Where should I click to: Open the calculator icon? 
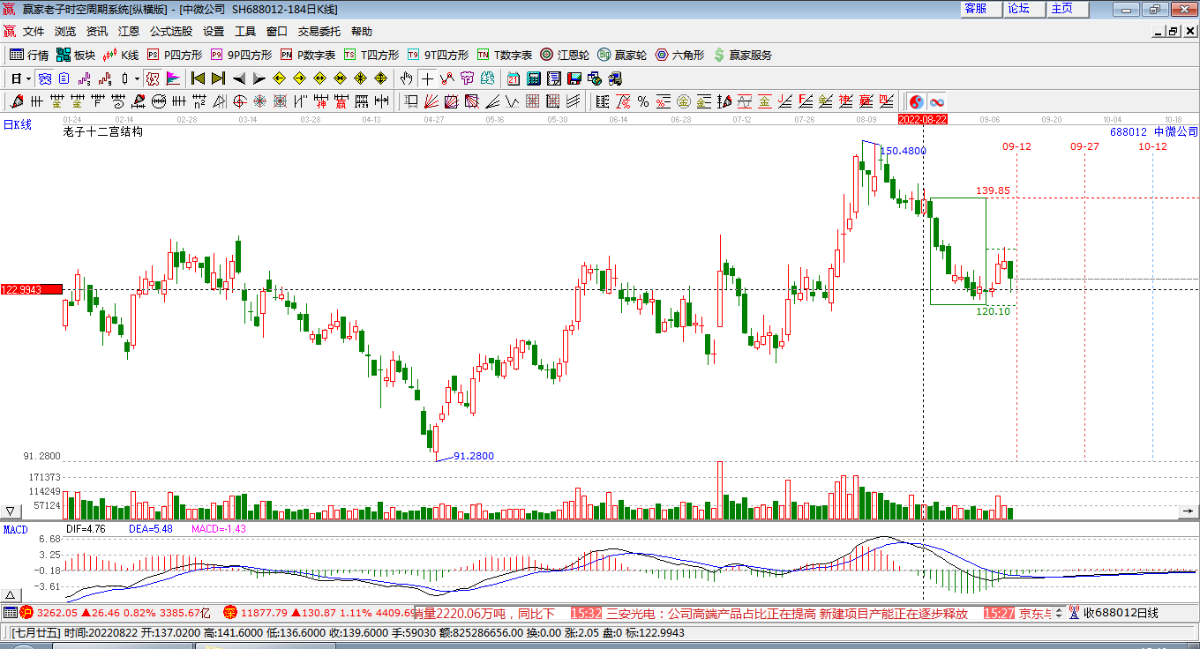[x=534, y=78]
